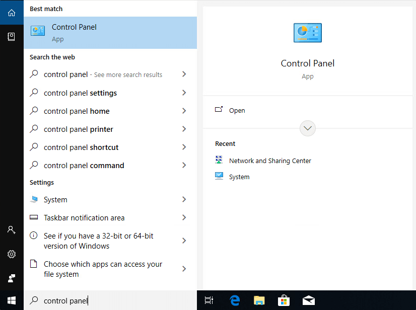This screenshot has height=310, width=416.
Task: Click the add-user account icon in the sidebar
Action: [x=12, y=229]
